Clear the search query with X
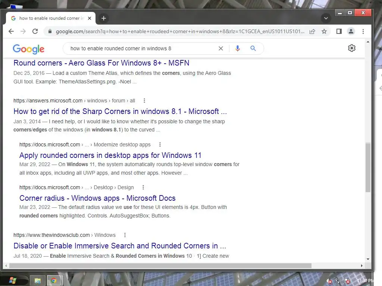The height and width of the screenshot is (286, 382). (221, 48)
